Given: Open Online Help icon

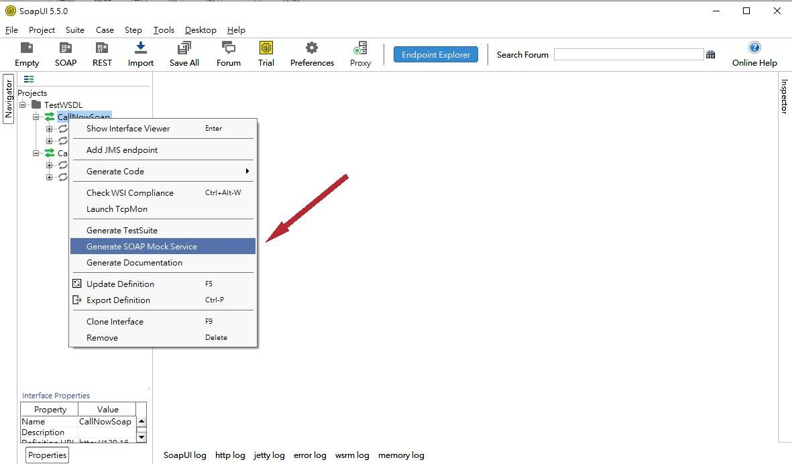Looking at the screenshot, I should click(754, 48).
